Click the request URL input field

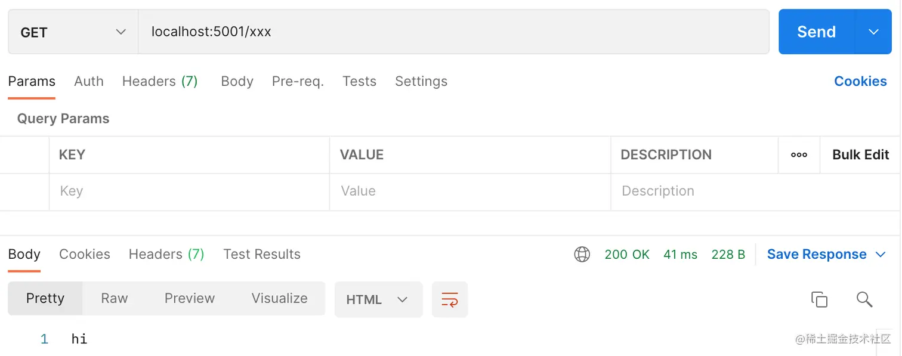tap(453, 32)
